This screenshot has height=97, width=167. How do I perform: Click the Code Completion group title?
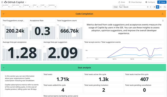[84, 14]
